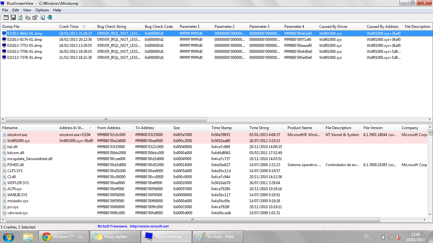The width and height of the screenshot is (433, 243).
Task: Click the file icon beside hal.dll
Action: click(4, 147)
